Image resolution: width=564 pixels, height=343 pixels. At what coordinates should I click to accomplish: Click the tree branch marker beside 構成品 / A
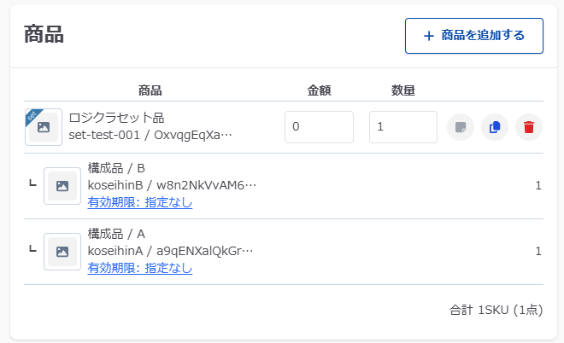click(x=32, y=249)
